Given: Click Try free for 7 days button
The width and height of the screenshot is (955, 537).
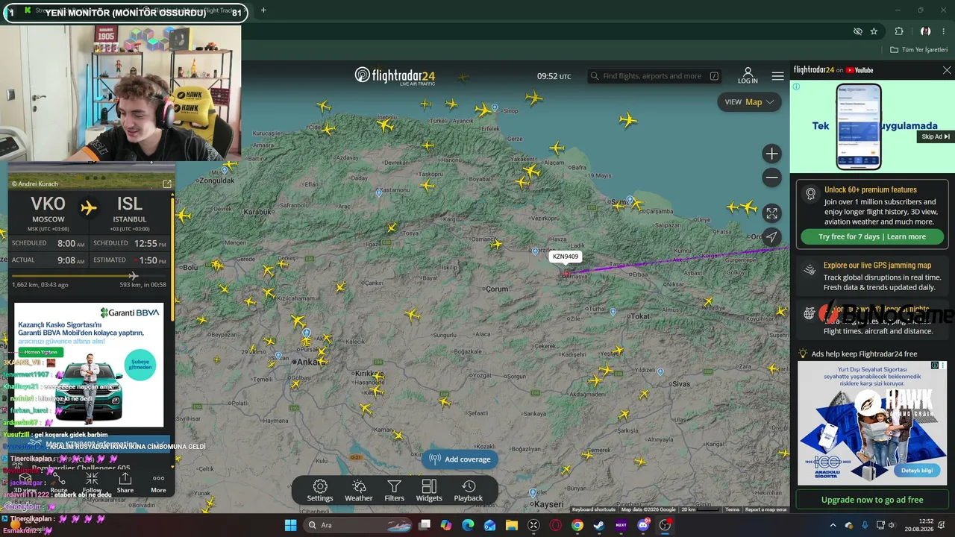Looking at the screenshot, I should (x=872, y=236).
